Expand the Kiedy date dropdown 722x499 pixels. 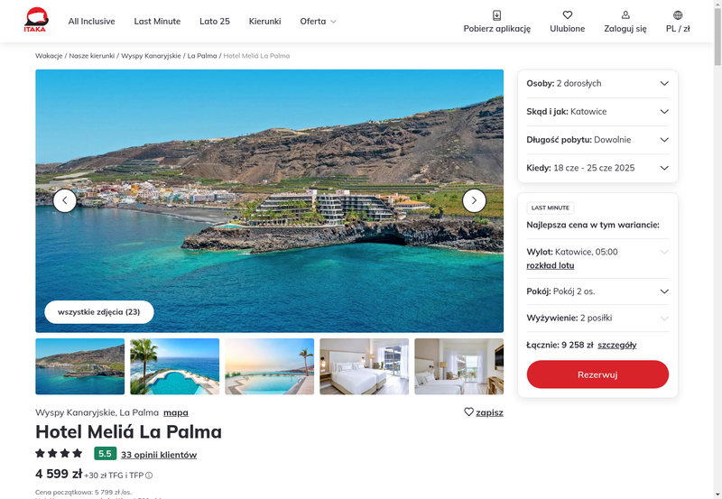click(597, 168)
